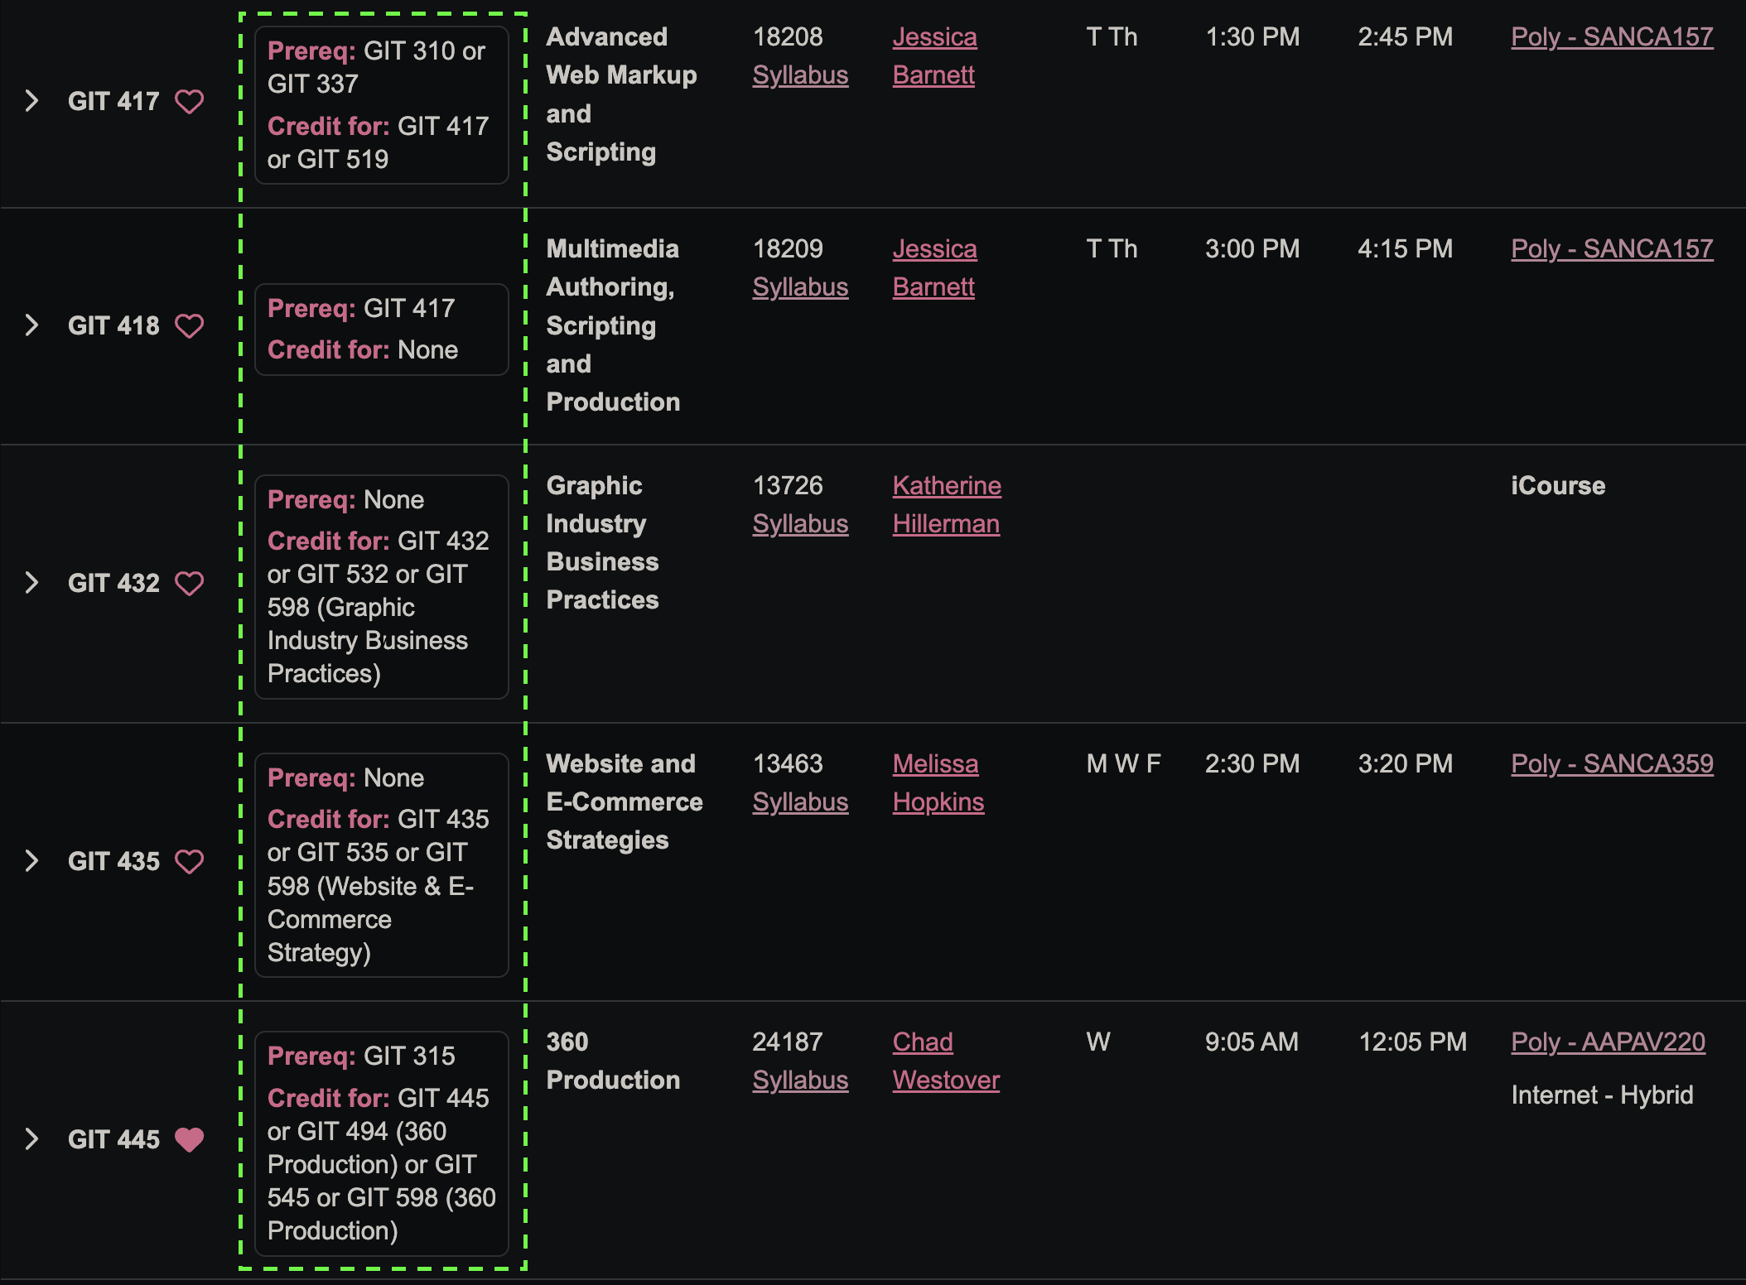Click the Graphic Industry Business Practices title

point(602,543)
